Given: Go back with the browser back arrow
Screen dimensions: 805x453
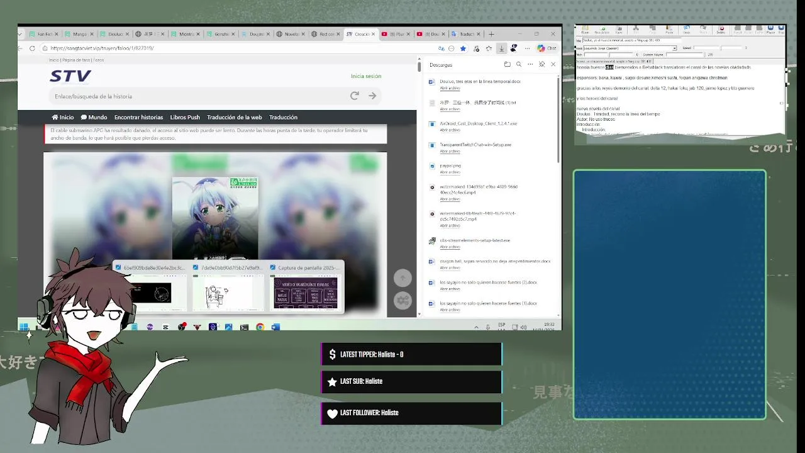Looking at the screenshot, I should 21,48.
